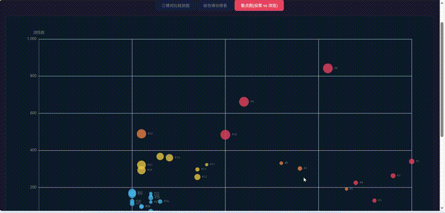
Task: Select the blue dot labeled #16
Action: tap(160, 202)
